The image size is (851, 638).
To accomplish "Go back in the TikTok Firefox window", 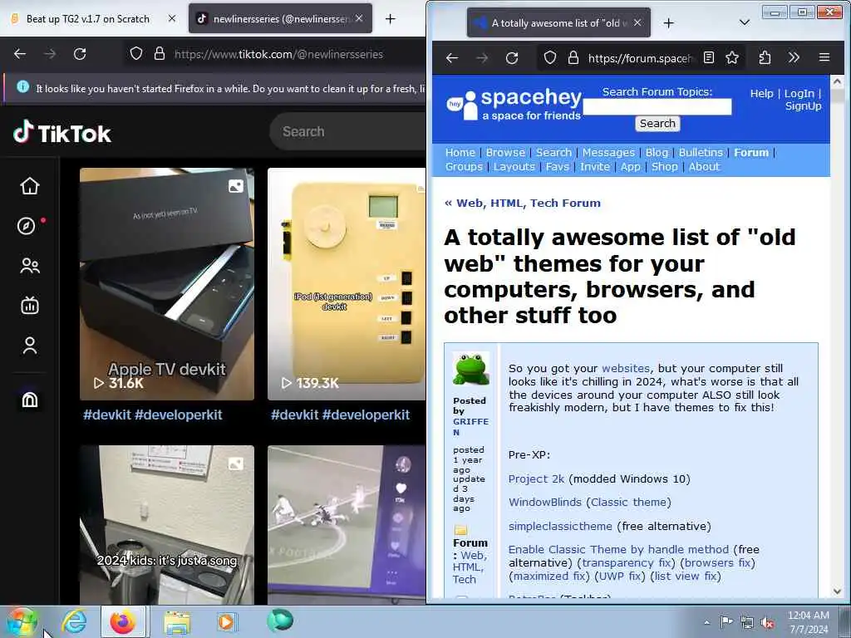I will pos(20,54).
